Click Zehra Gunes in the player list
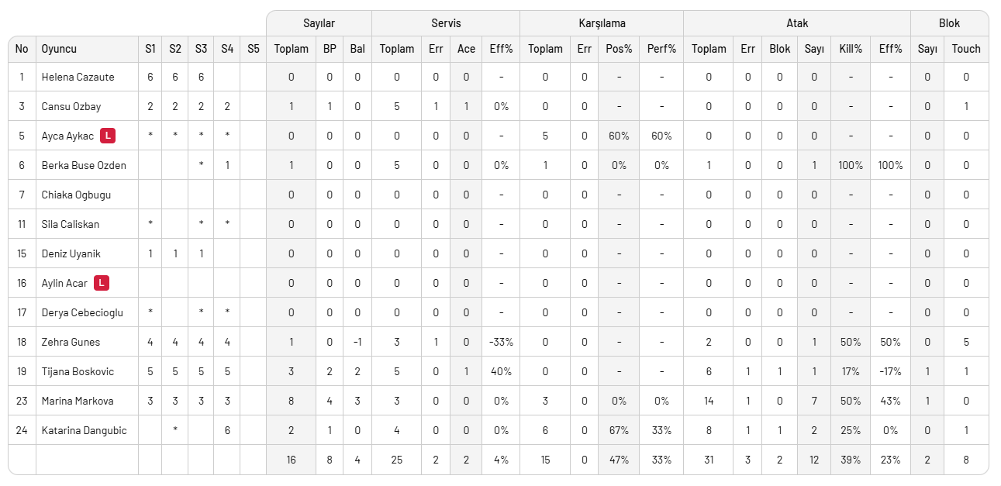The width and height of the screenshot is (1001, 486). click(71, 342)
